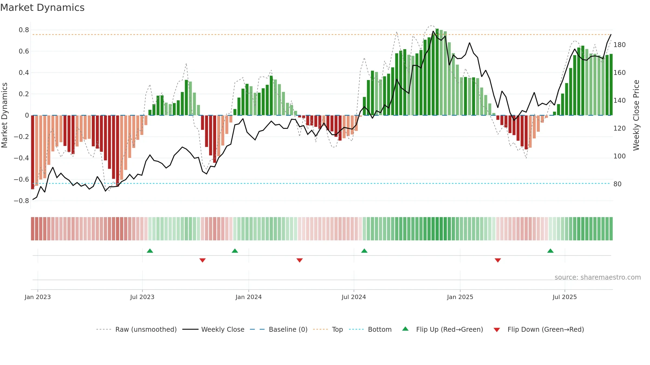650x365 pixels.
Task: Click the −0.4 left axis tick label
Action: click(21, 158)
